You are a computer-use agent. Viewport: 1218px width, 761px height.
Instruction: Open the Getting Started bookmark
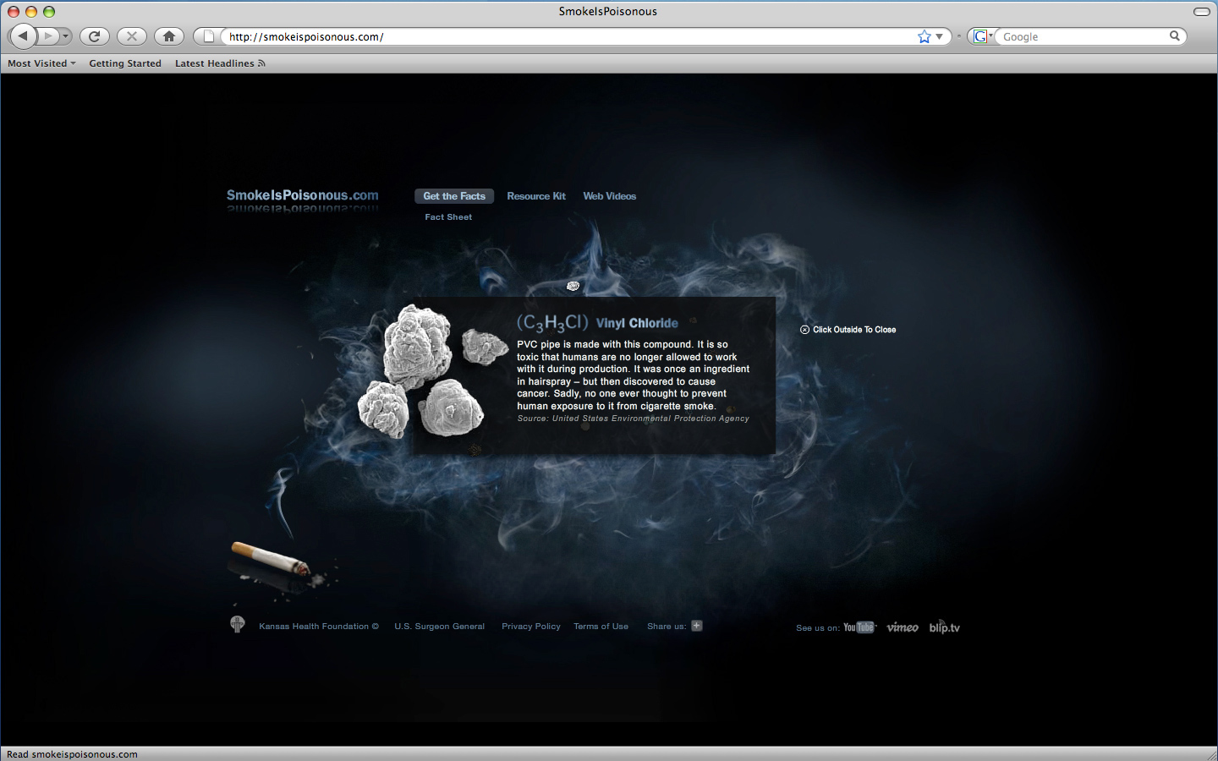coord(125,63)
